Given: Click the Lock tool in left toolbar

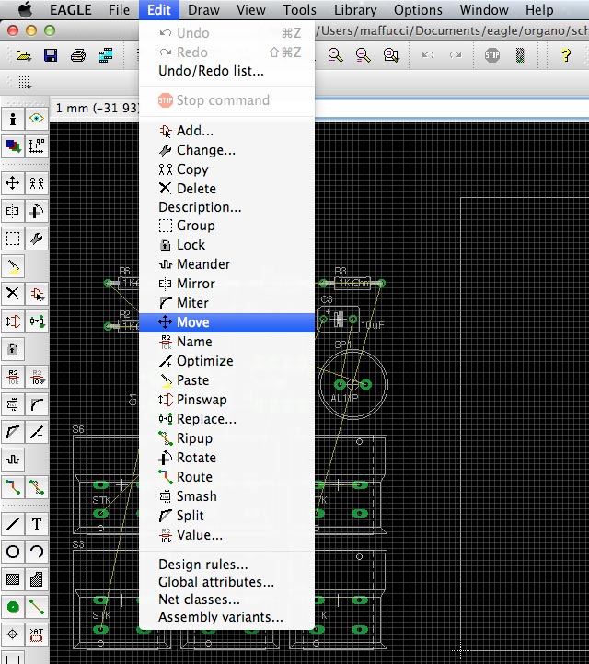Looking at the screenshot, I should click(x=13, y=350).
